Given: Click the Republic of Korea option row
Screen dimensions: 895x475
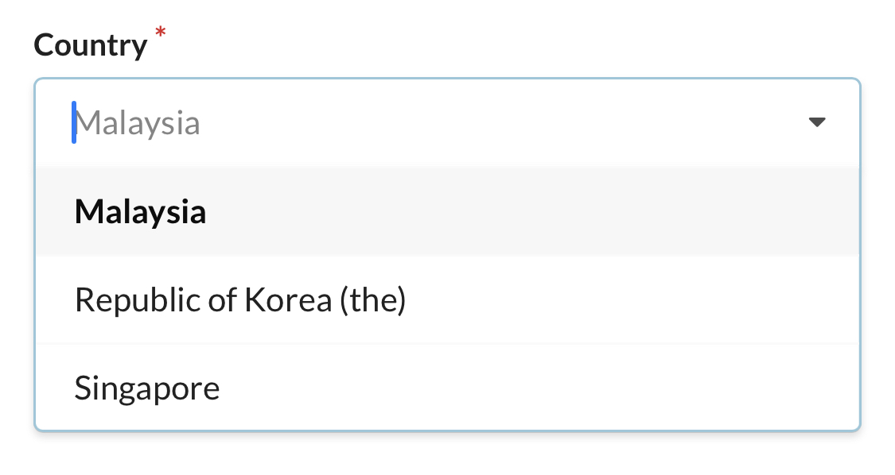Looking at the screenshot, I should [x=239, y=299].
